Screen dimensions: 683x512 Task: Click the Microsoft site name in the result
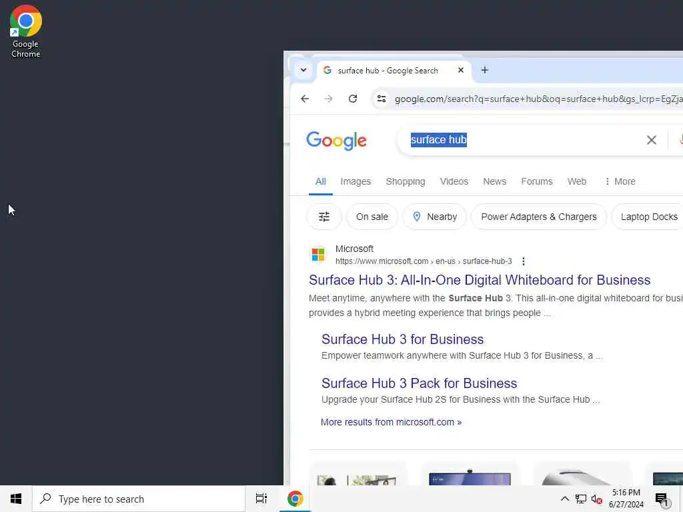coord(355,249)
